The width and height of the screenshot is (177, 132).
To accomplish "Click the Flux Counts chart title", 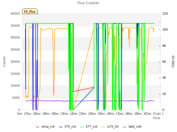I will click(88, 3).
